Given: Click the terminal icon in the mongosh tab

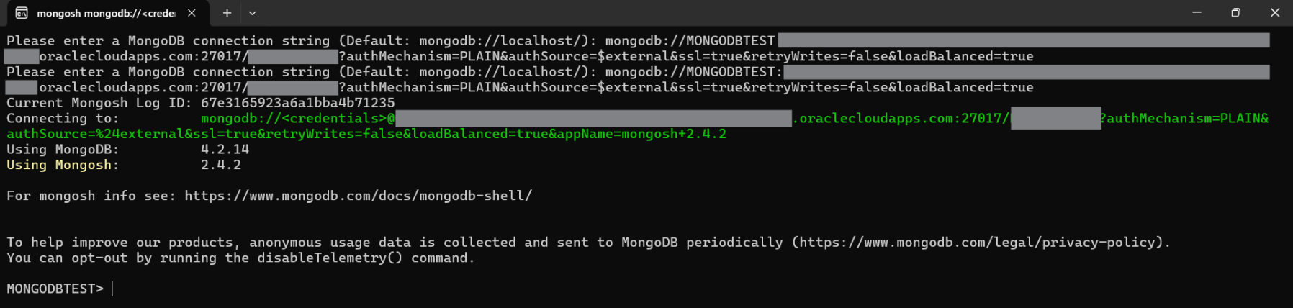Looking at the screenshot, I should (22, 13).
